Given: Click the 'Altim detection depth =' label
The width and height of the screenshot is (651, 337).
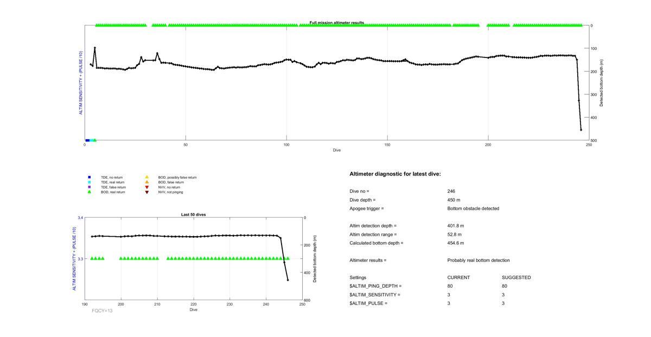Looking at the screenshot, I should (373, 226).
